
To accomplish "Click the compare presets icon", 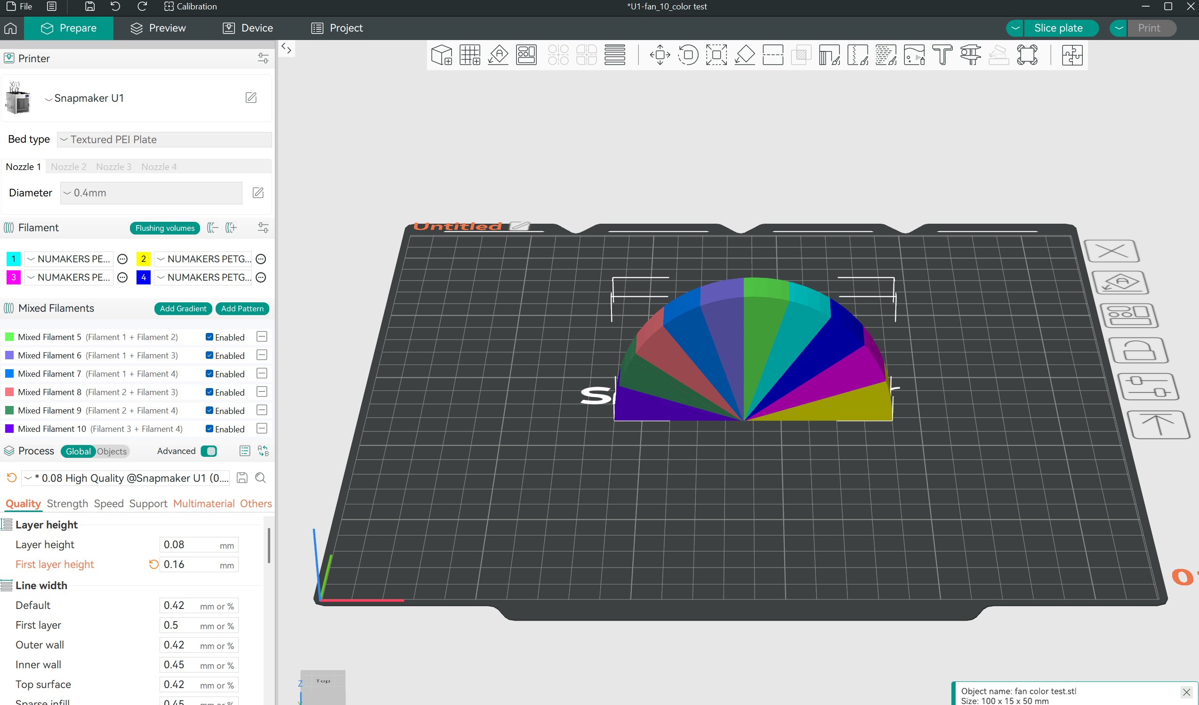I will pos(263,451).
